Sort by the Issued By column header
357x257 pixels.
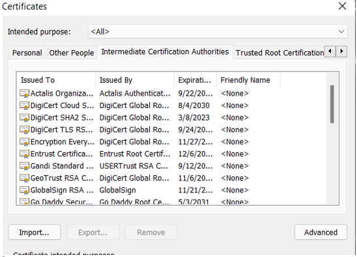tap(135, 80)
